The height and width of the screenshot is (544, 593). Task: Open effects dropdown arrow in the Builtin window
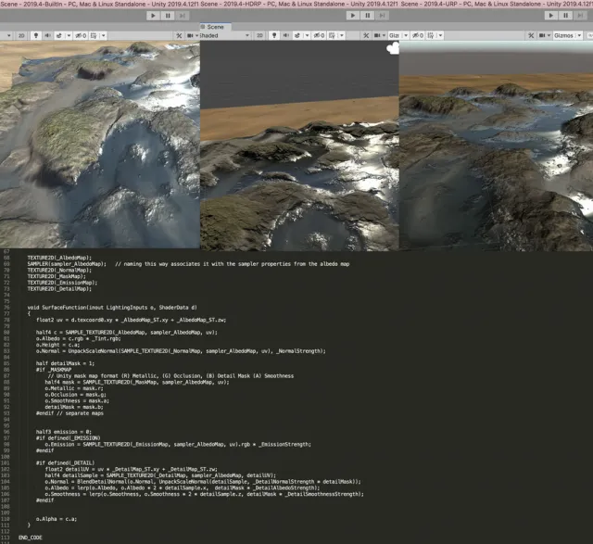(69, 35)
